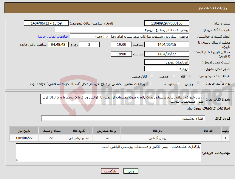Click the resize handle of buyer notes textarea
The width and height of the screenshot is (235, 179).
tap(17, 160)
